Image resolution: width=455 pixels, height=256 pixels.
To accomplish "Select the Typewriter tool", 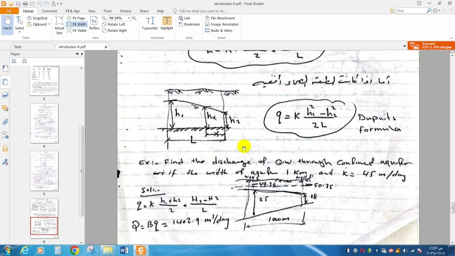I will tap(150, 24).
